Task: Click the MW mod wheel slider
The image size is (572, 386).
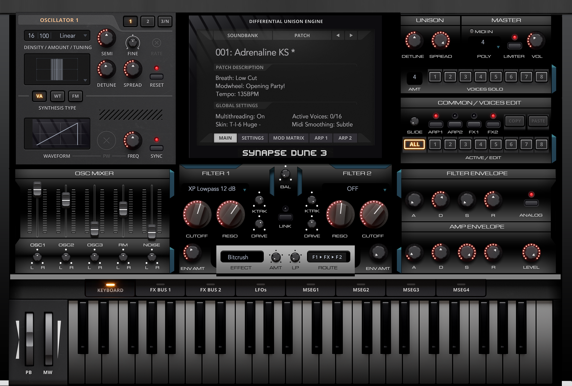Action: click(x=48, y=339)
